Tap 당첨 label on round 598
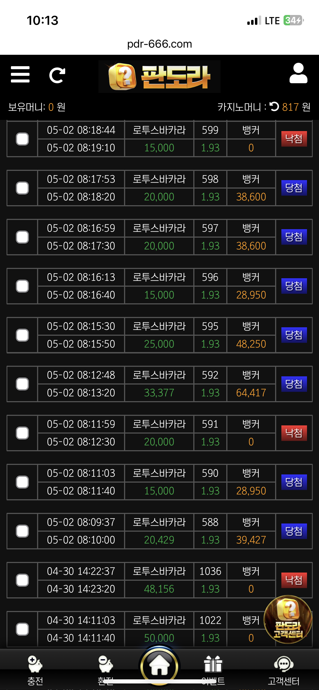The width and height of the screenshot is (319, 690). (294, 188)
